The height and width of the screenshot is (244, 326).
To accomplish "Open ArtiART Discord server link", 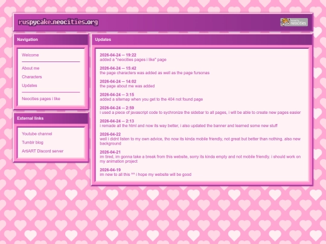I will [42, 151].
